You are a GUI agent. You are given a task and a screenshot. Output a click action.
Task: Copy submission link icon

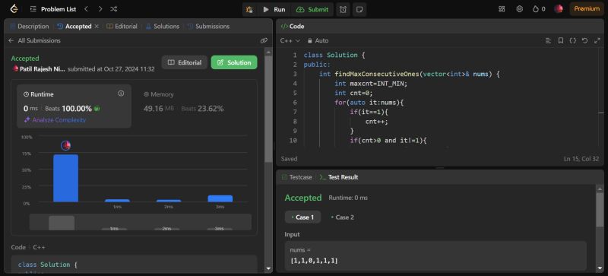[264, 40]
